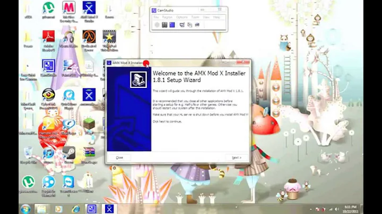Stop recording with CamStudio's blue square
This screenshot has height=214, width=382.
click(x=172, y=25)
